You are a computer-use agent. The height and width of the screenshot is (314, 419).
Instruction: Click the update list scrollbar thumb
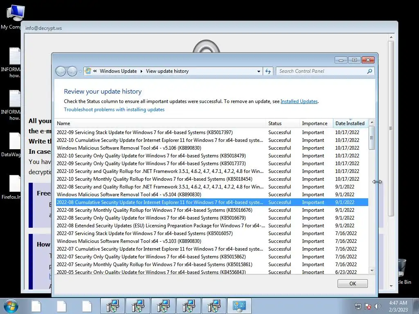372,138
